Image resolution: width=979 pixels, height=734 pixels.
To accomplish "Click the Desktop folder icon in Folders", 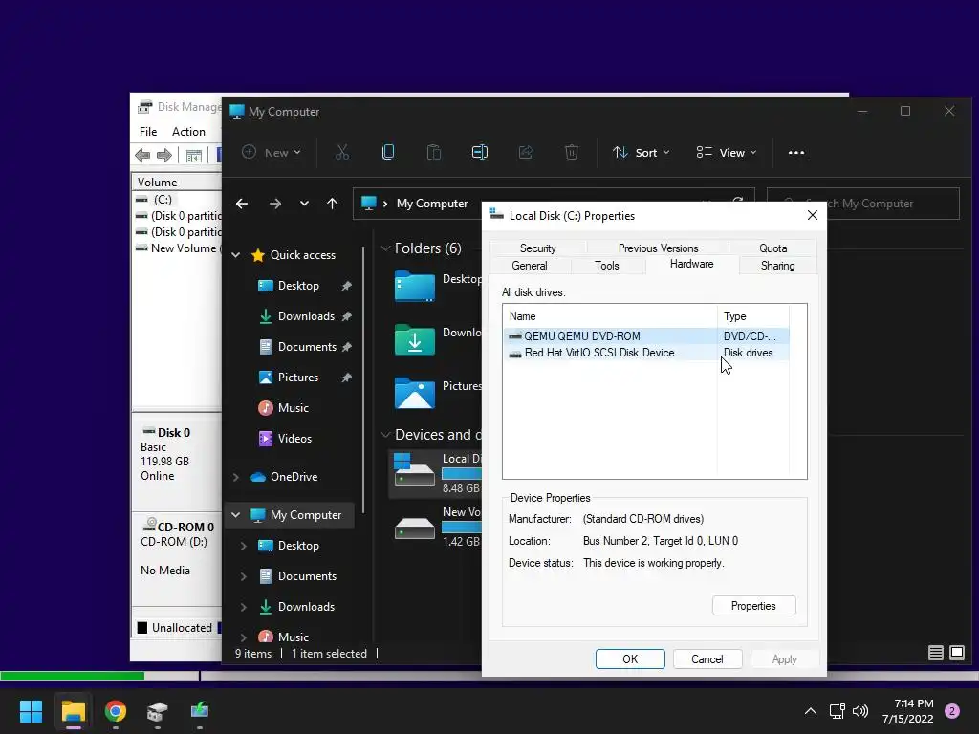I will (x=415, y=287).
